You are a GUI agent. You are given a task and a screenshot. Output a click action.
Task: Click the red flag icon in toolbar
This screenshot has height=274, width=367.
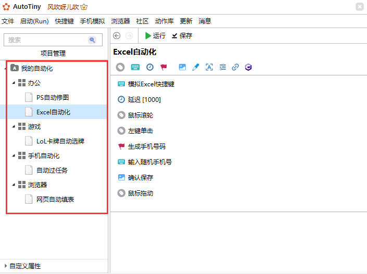164,67
